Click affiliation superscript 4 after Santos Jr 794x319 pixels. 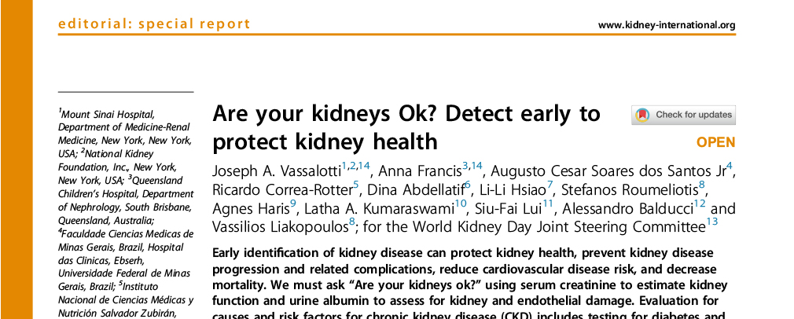[730, 166]
